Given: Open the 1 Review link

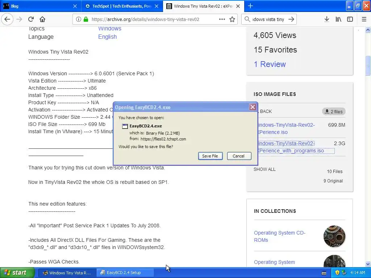Looking at the screenshot, I should (270, 64).
